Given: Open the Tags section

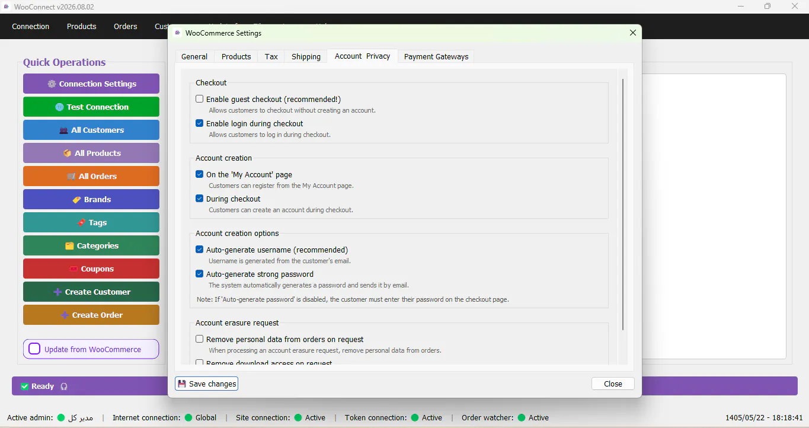Looking at the screenshot, I should (x=91, y=222).
